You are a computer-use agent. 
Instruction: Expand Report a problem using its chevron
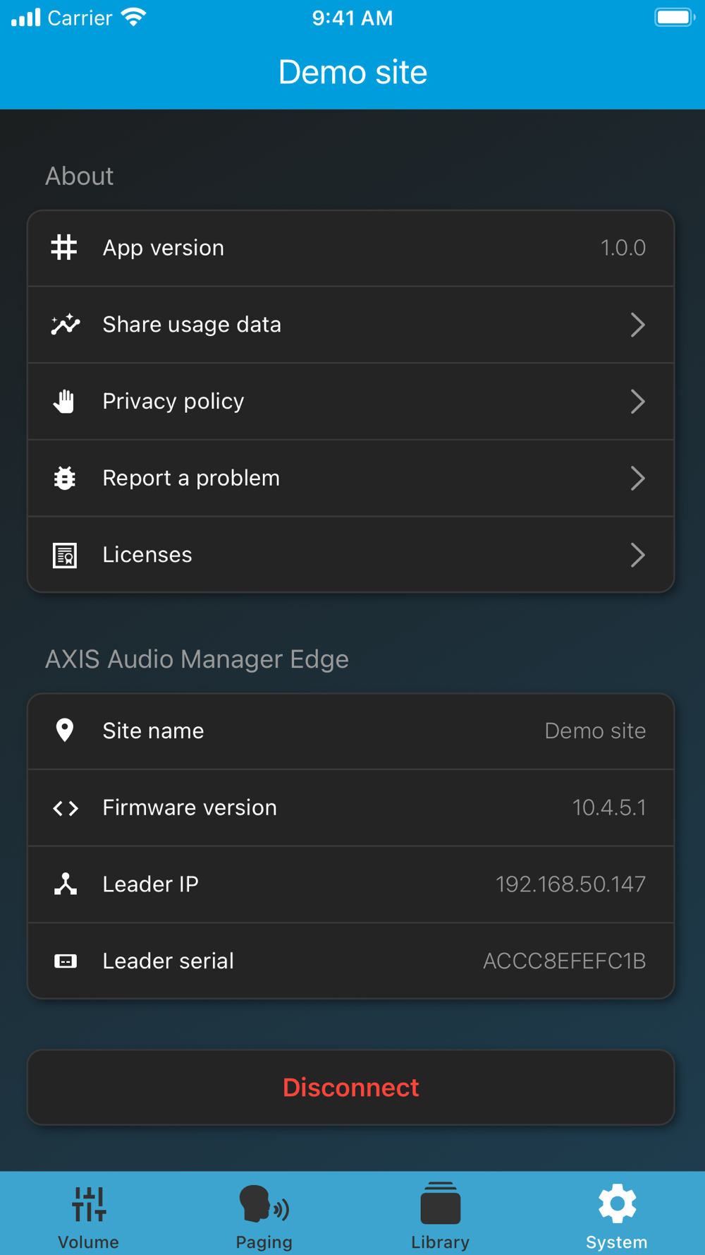pyautogui.click(x=637, y=479)
